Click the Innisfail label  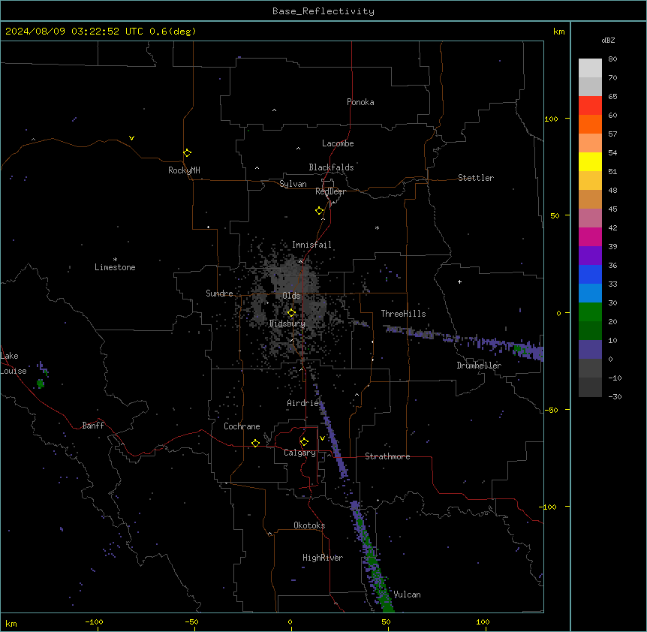pos(311,245)
